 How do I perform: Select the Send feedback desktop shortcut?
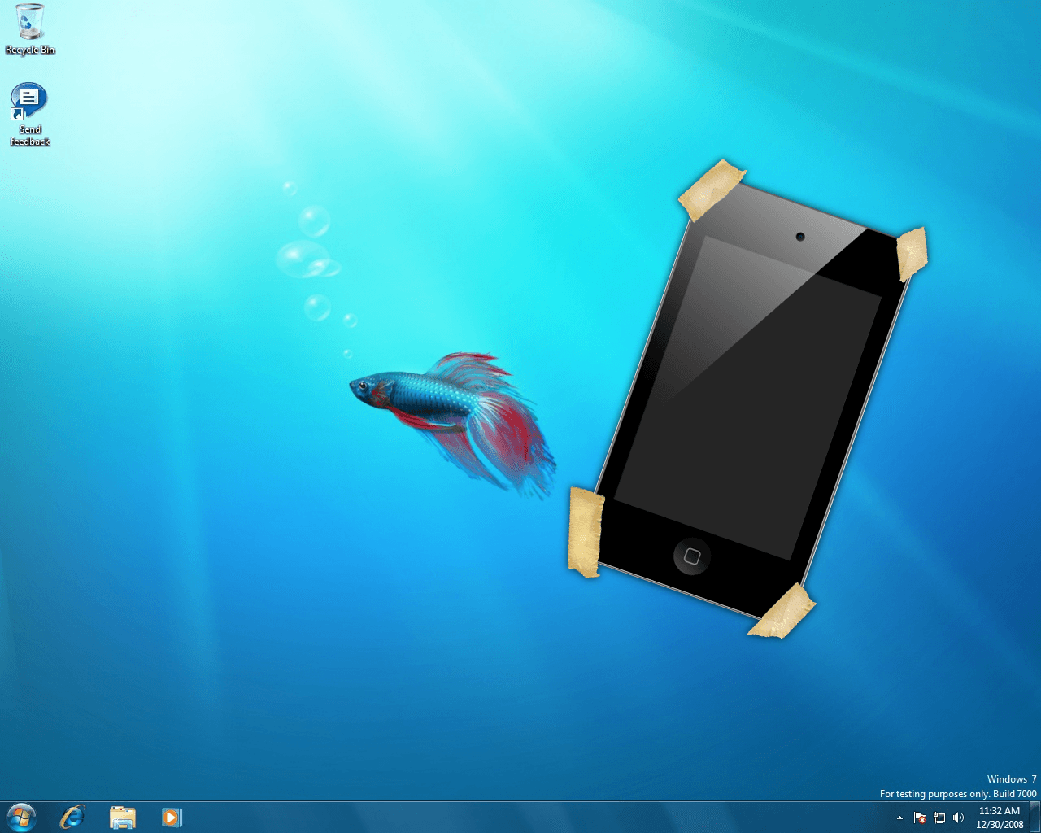tap(30, 115)
